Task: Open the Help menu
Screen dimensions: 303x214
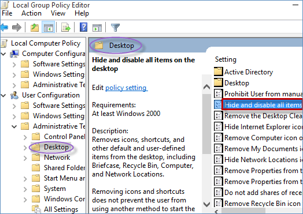Action: click(82, 13)
